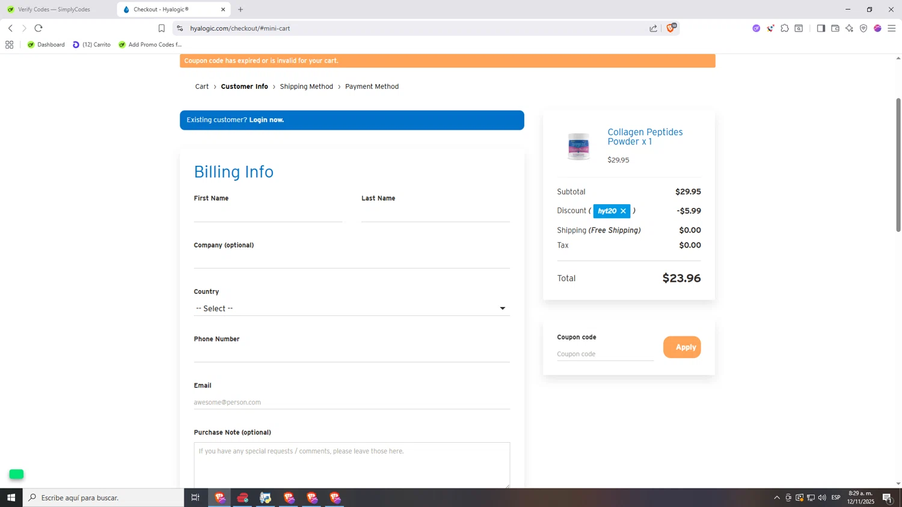The image size is (902, 507).
Task: Click the address bar URL
Action: pos(240,28)
